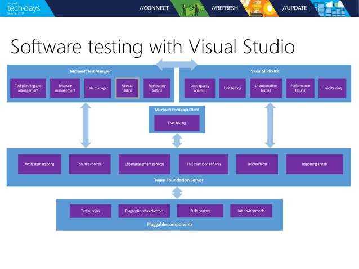This screenshot has width=359, height=269.
Task: Select the //UPDATE header label
Action: click(x=294, y=8)
